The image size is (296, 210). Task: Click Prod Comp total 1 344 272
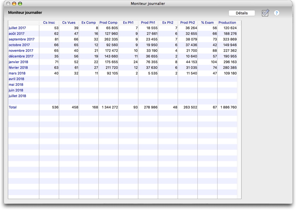point(110,107)
